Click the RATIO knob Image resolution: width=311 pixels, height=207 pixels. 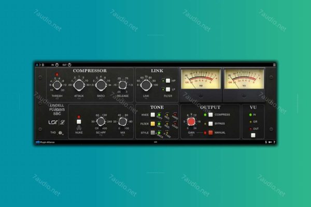101,85
